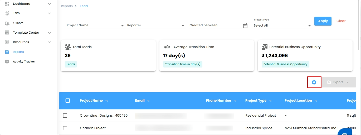The width and height of the screenshot is (361, 135).
Task: Click the vertical page scrollbar
Action: point(358,25)
